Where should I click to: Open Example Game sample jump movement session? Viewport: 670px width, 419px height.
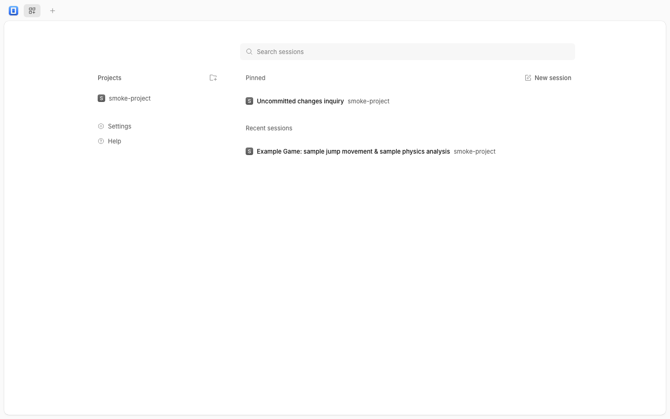(x=353, y=151)
